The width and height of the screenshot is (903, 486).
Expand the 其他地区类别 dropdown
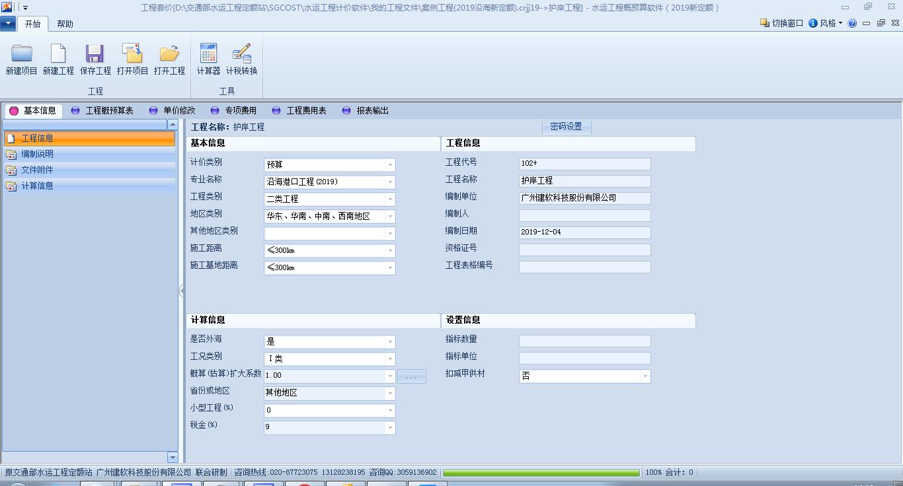coord(390,233)
